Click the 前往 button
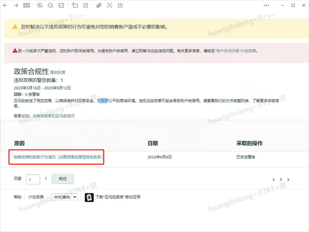The height and width of the screenshot is (232, 309). [x=63, y=179]
